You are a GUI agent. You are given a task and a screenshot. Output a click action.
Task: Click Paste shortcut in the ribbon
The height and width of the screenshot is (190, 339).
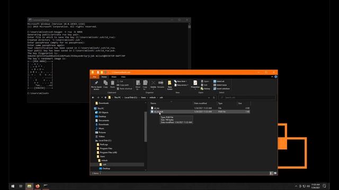click(x=124, y=89)
